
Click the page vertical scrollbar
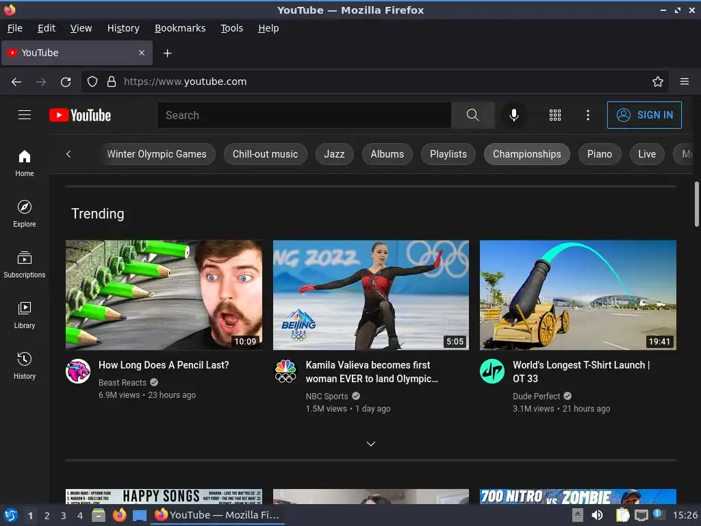click(x=696, y=203)
